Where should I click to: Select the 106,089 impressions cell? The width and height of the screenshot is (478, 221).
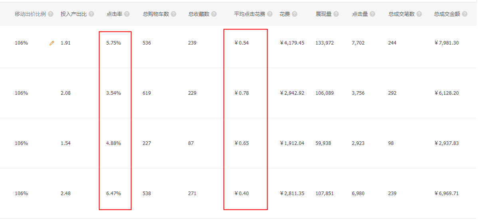[324, 93]
